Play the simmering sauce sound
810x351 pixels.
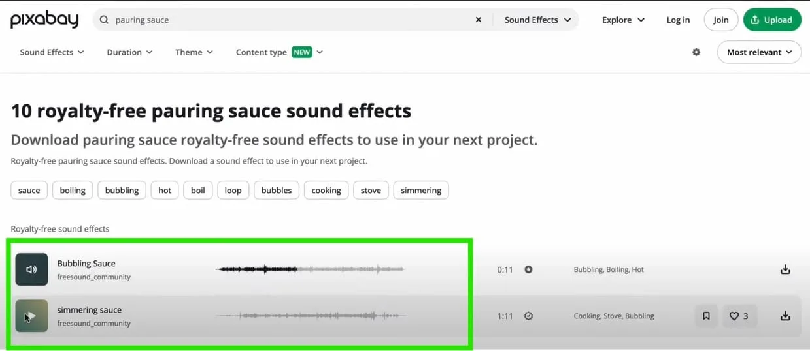[x=31, y=316]
